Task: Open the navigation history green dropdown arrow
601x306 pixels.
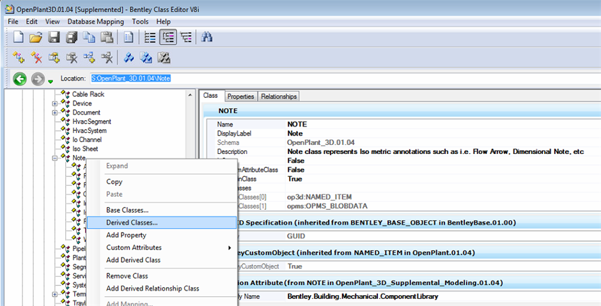Action: (51, 81)
